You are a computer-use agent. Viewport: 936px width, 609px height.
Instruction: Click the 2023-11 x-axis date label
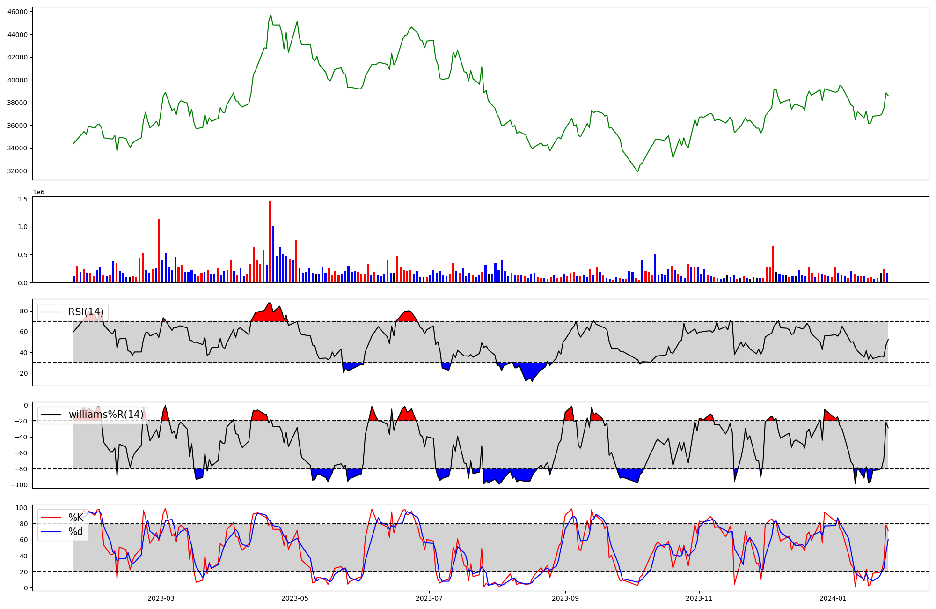699,598
